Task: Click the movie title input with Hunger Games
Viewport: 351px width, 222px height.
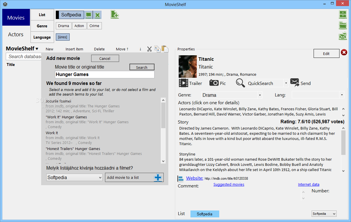Action: point(105,75)
